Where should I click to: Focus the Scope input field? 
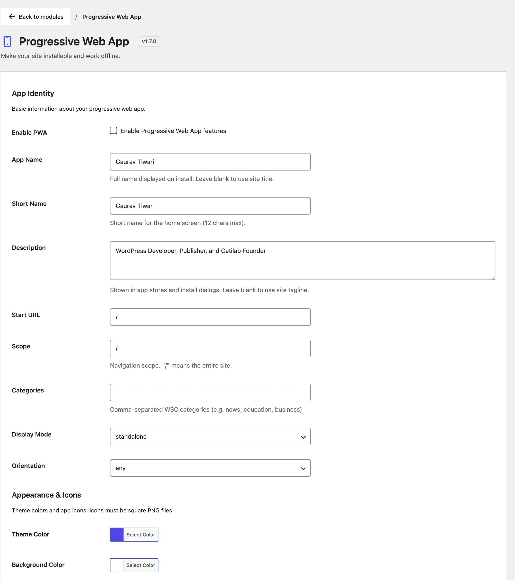point(210,348)
